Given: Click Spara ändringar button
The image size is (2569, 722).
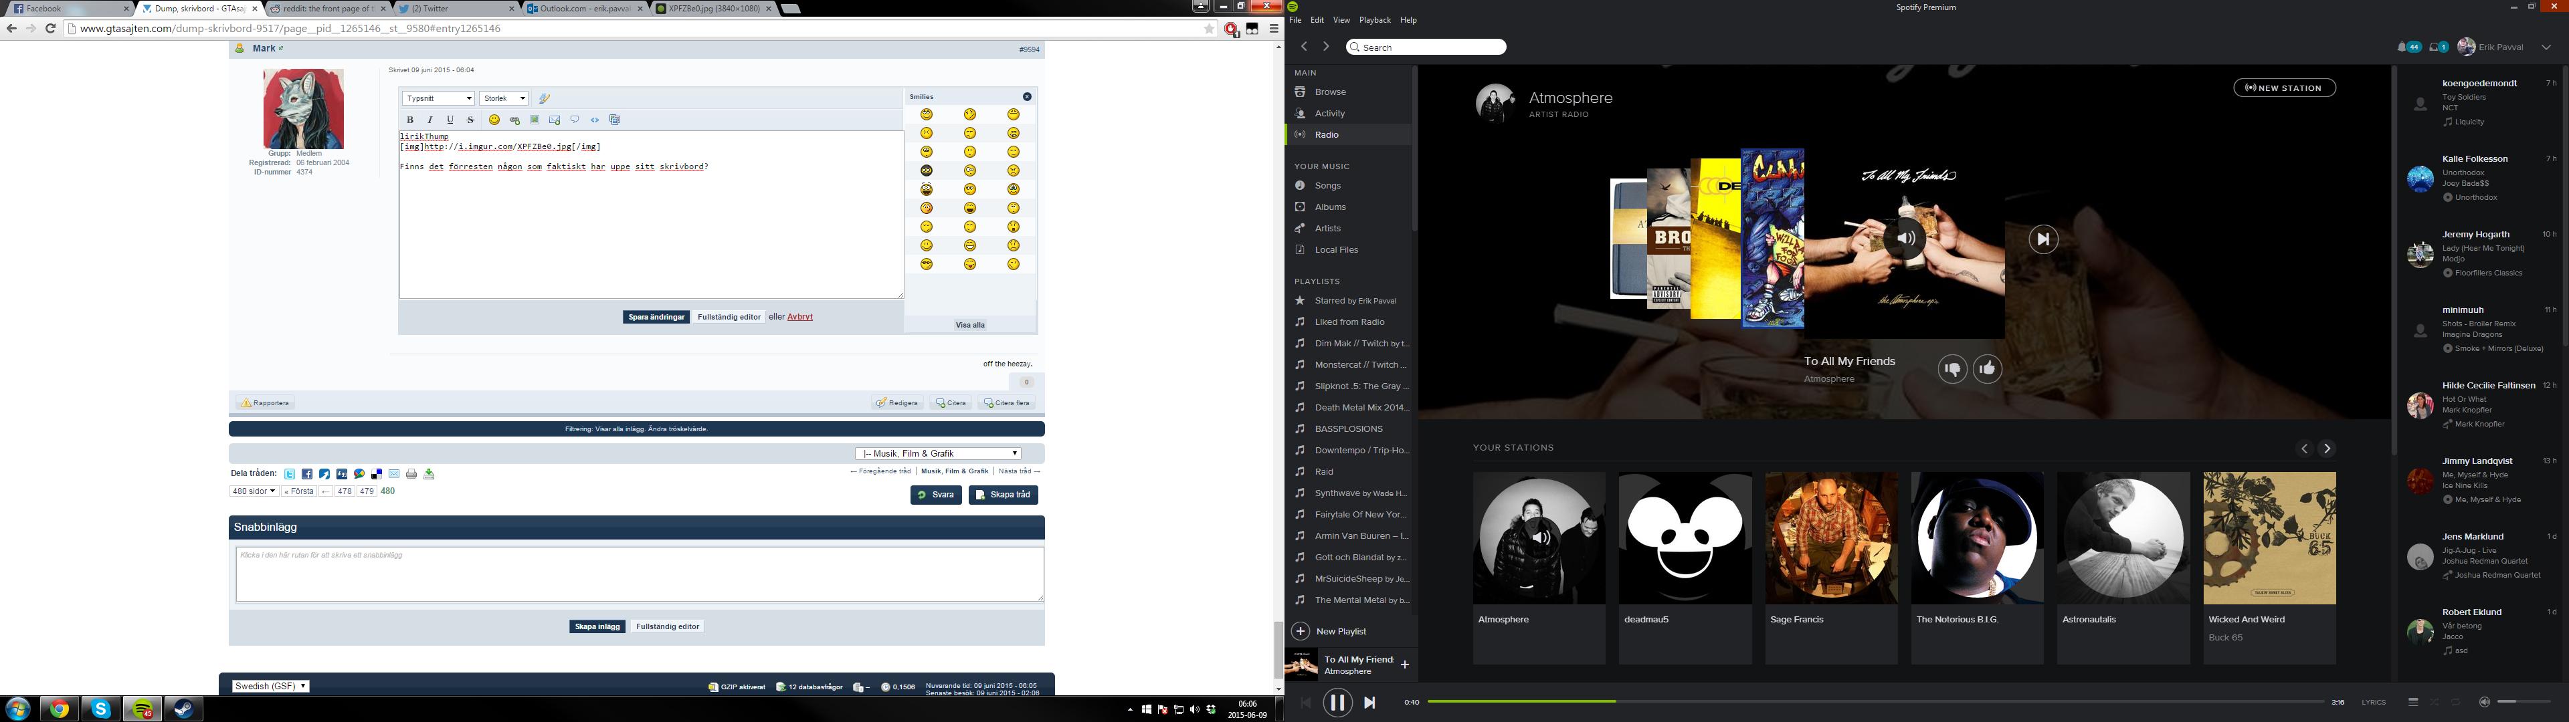Looking at the screenshot, I should pos(656,317).
